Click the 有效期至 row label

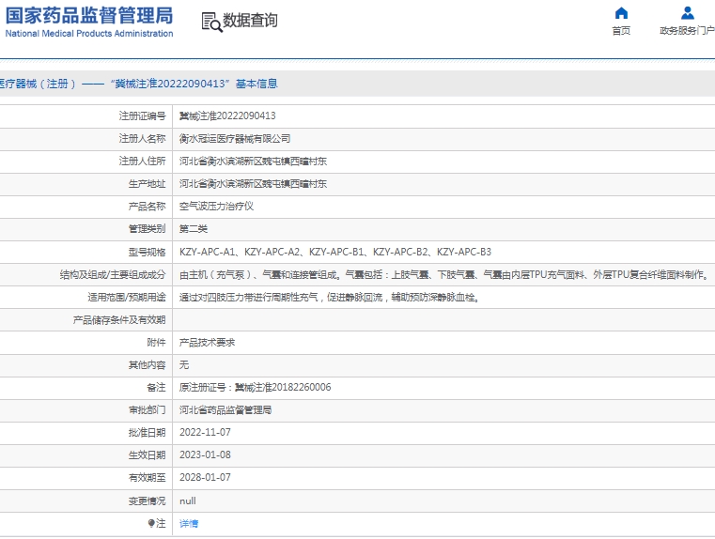point(147,477)
